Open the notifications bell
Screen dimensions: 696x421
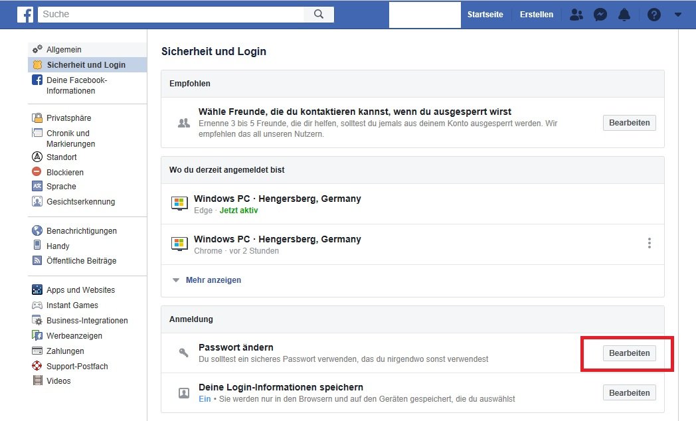(624, 15)
